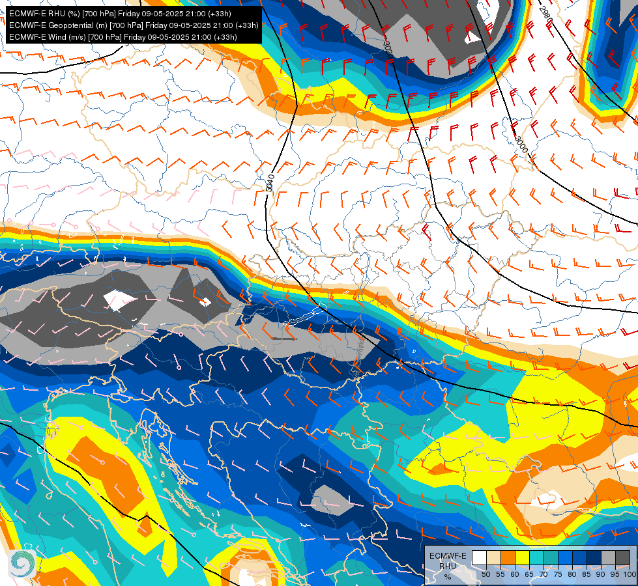Viewport: 638px width, 586px height.
Task: Click the legend value '85'
Action: pyautogui.click(x=587, y=574)
